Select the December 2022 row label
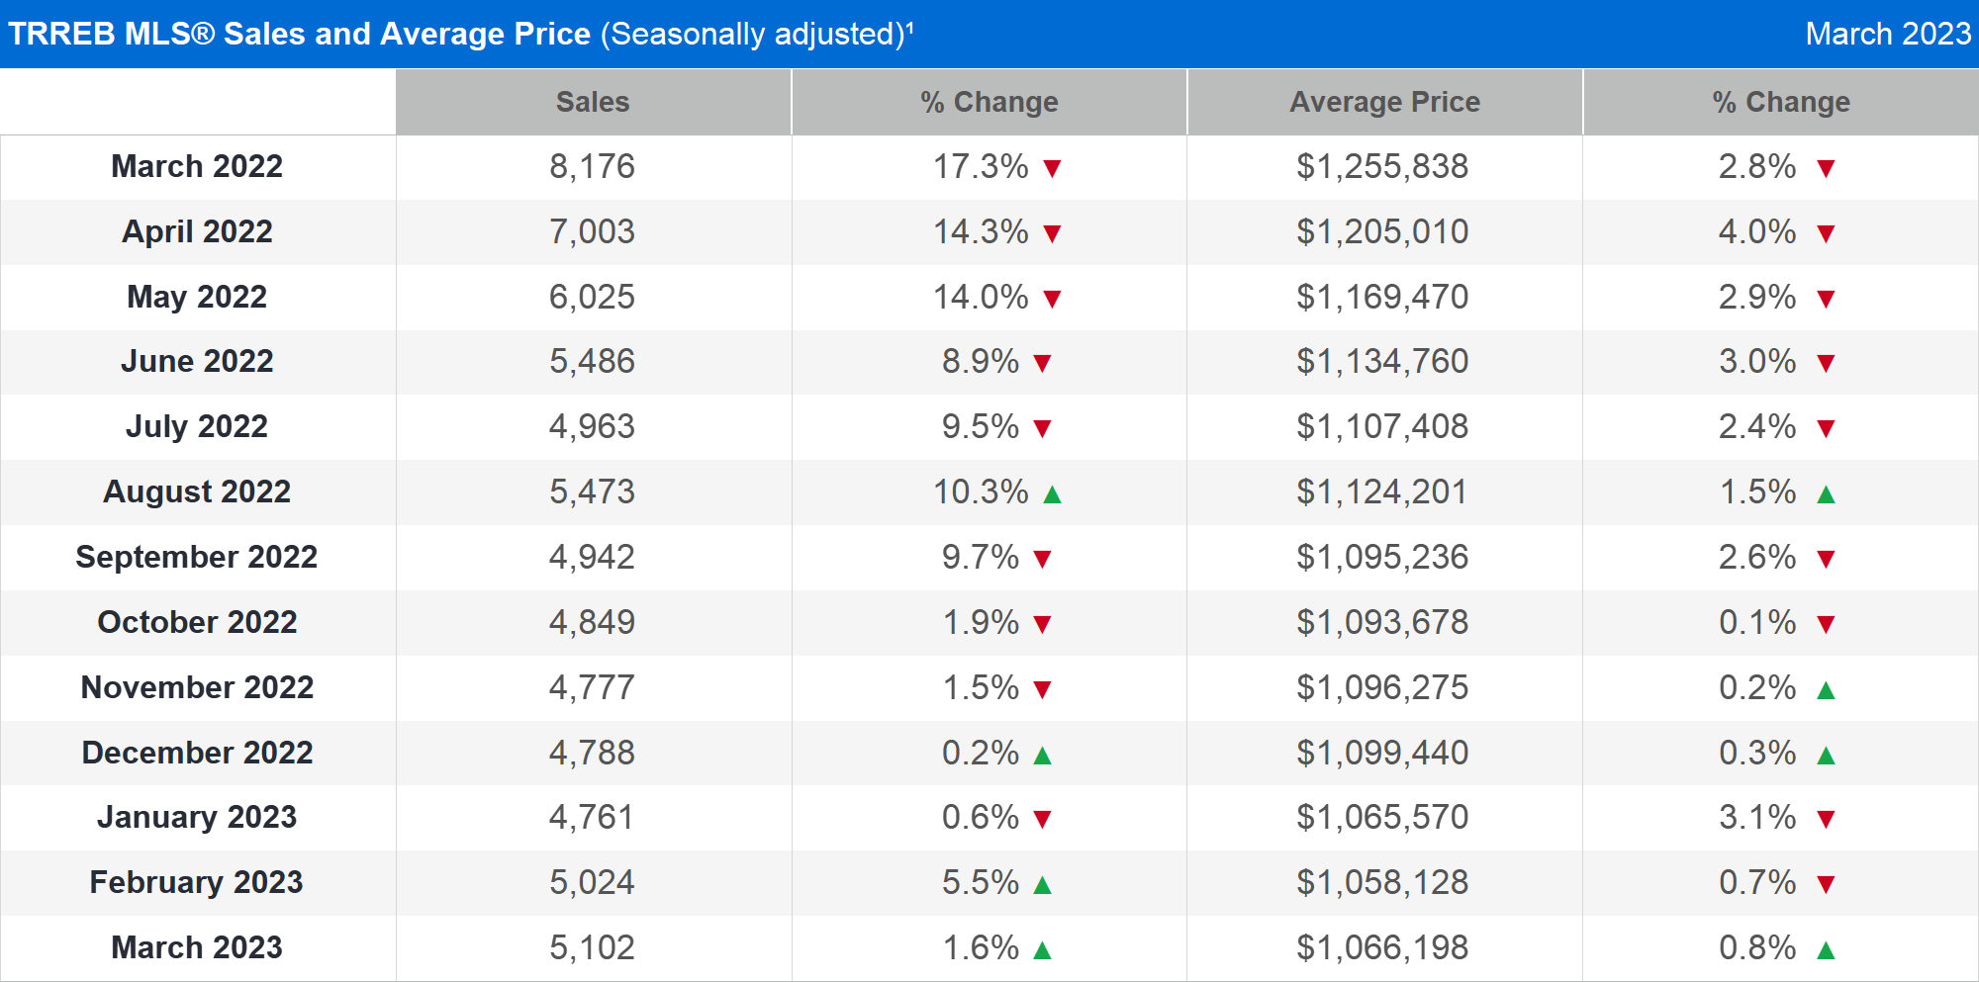 pyautogui.click(x=197, y=753)
